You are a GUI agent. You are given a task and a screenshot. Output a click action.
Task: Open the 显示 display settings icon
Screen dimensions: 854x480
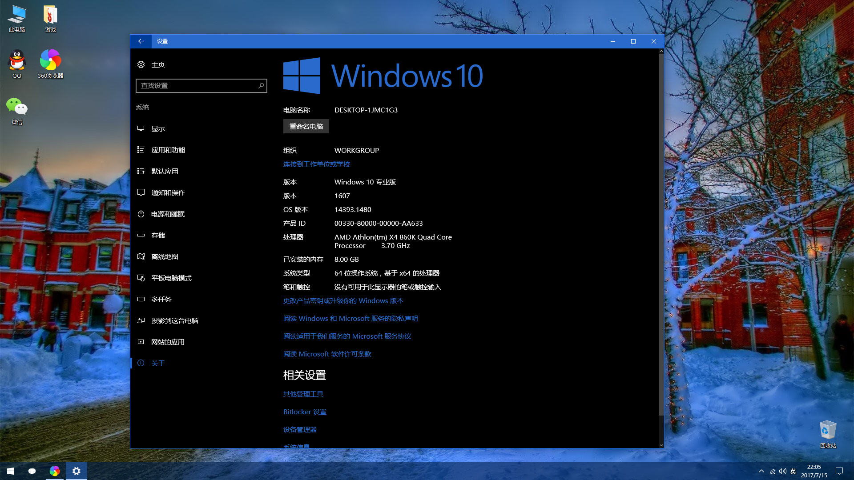pos(141,128)
